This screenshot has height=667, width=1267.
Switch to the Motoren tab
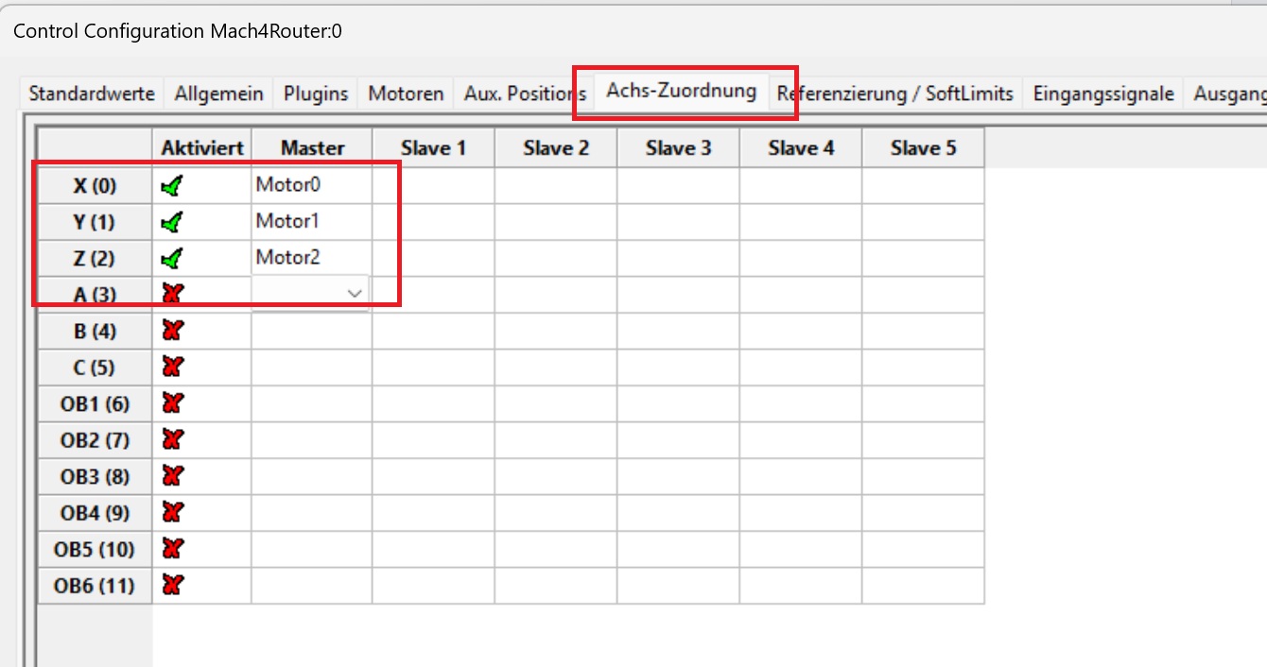coord(406,94)
